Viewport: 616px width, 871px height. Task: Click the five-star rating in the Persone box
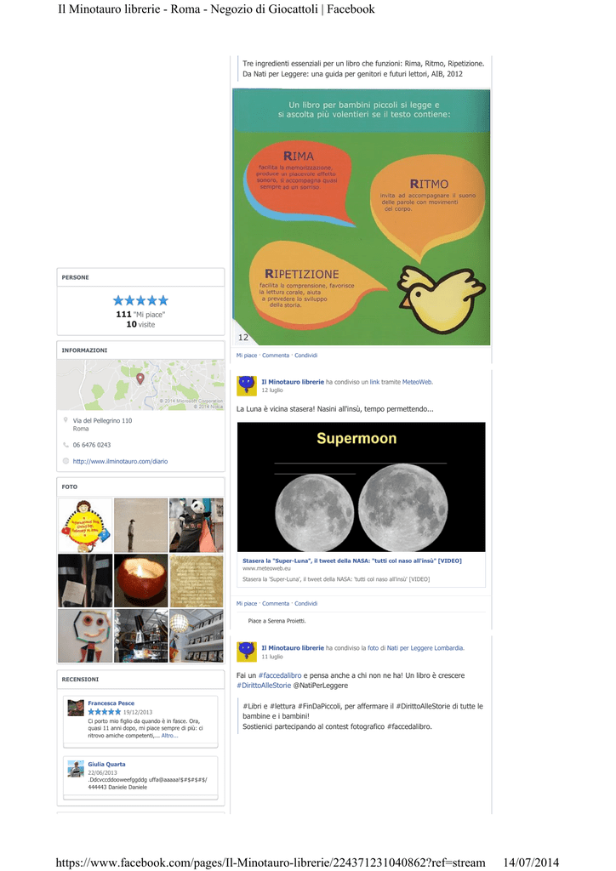pos(140,300)
